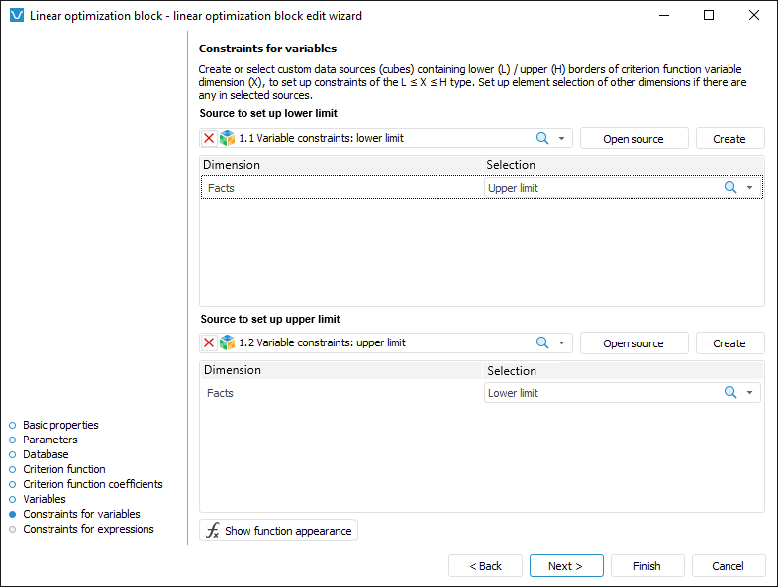Click the cube icon of upper limit source
Viewport: 778px width, 587px height.
[227, 343]
